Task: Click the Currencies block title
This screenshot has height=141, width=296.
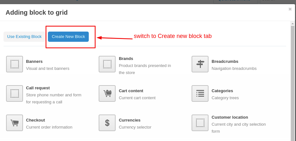Action: [130, 120]
